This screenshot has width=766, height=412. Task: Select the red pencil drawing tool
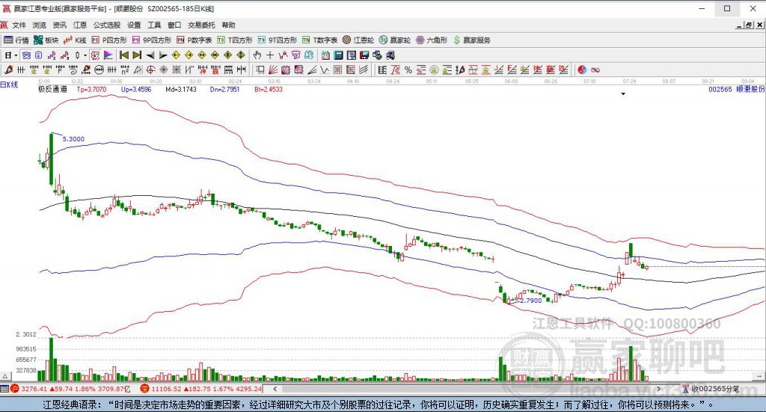pos(7,70)
